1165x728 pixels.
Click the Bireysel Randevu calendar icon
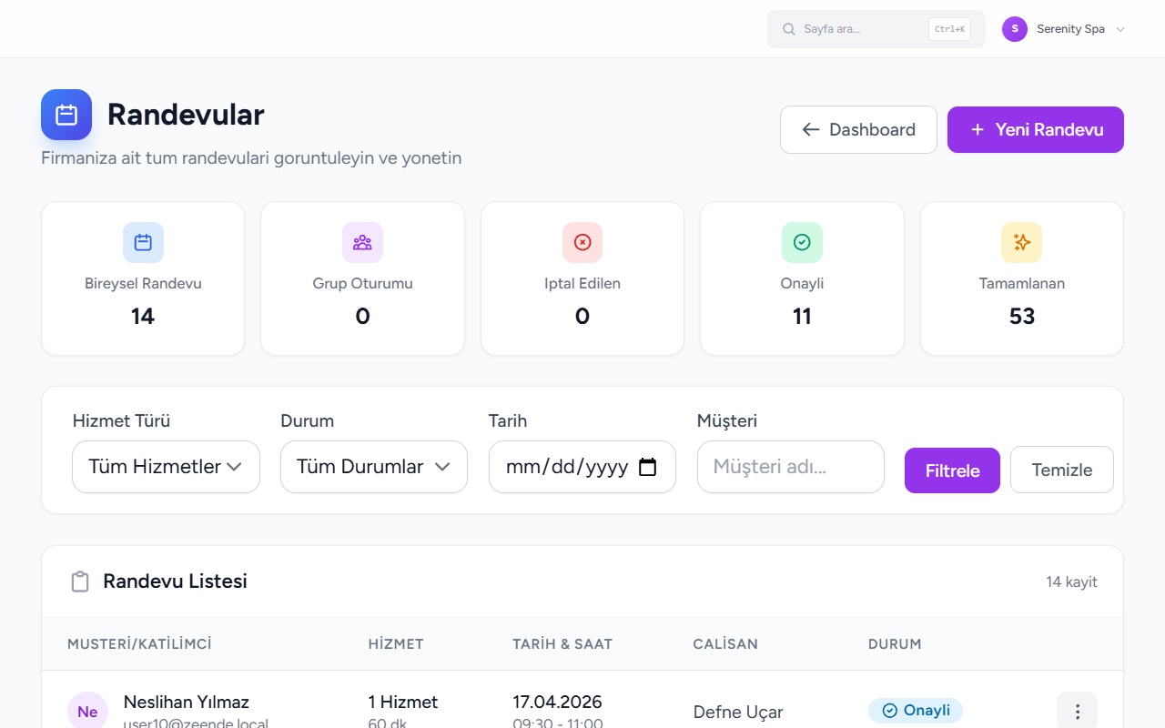[x=143, y=242]
